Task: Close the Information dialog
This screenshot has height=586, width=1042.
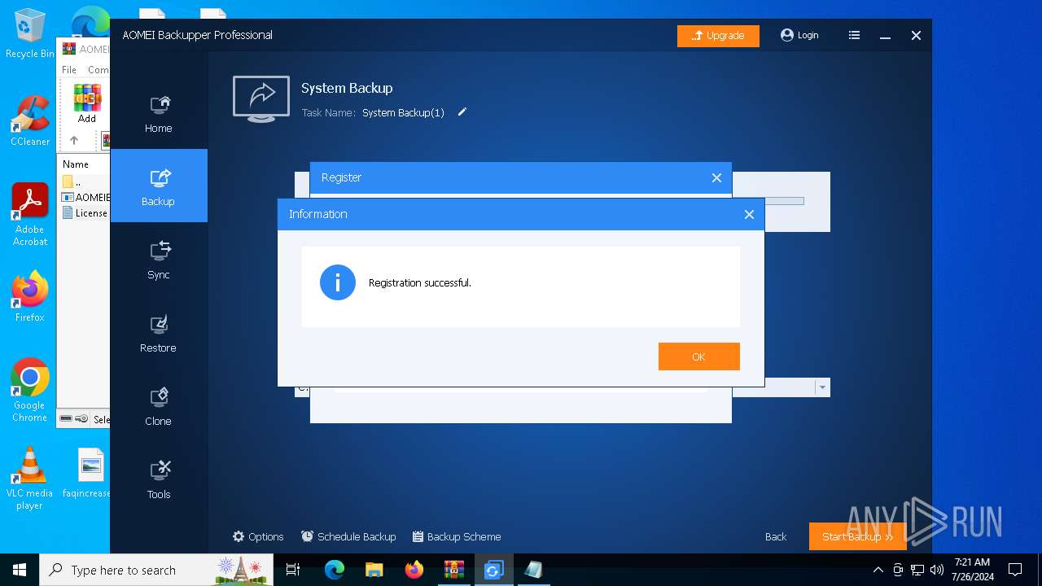Action: tap(749, 214)
